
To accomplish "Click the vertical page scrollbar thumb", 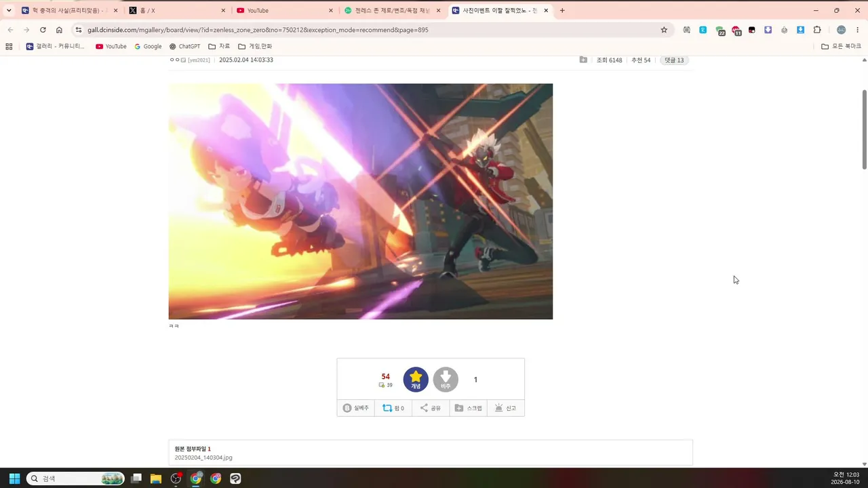I will (x=865, y=129).
